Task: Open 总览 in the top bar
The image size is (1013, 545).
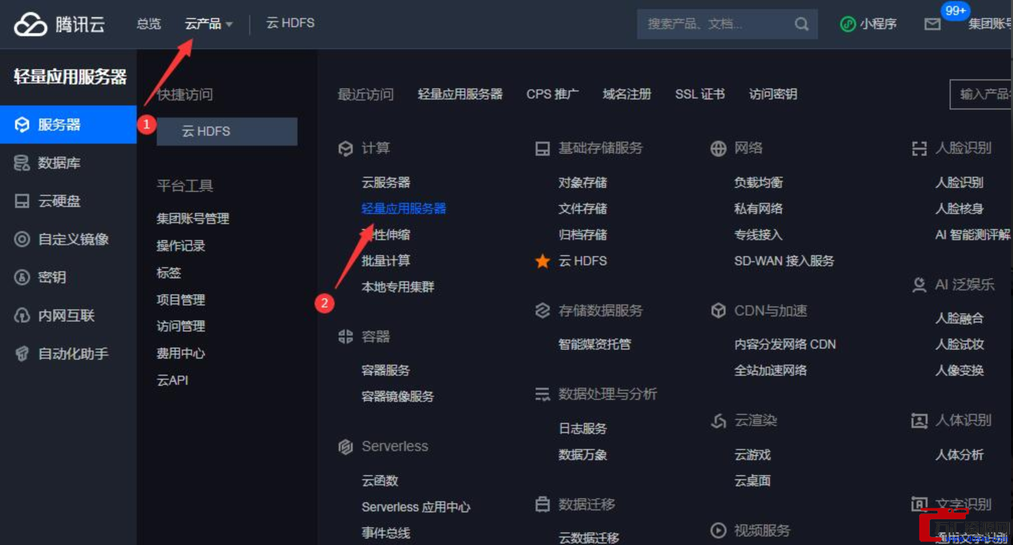Action: pos(149,24)
